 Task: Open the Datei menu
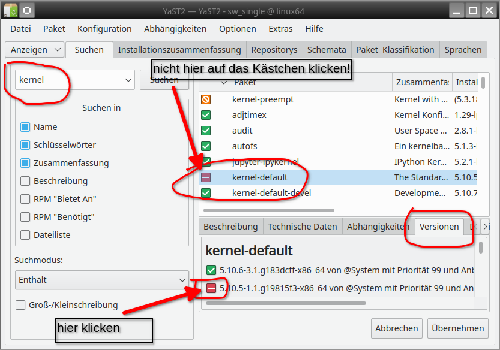(x=20, y=29)
